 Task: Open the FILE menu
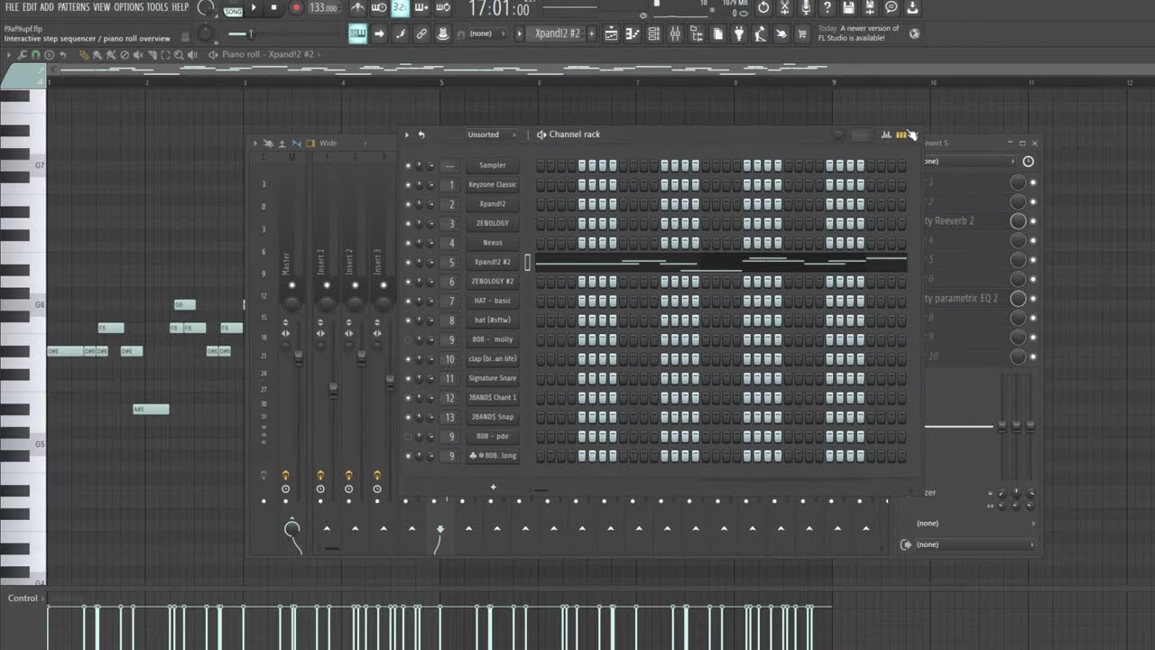12,7
